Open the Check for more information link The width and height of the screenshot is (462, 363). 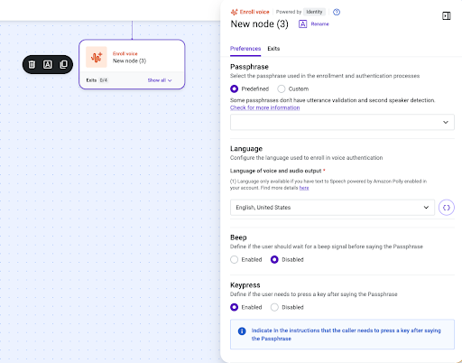coord(264,107)
